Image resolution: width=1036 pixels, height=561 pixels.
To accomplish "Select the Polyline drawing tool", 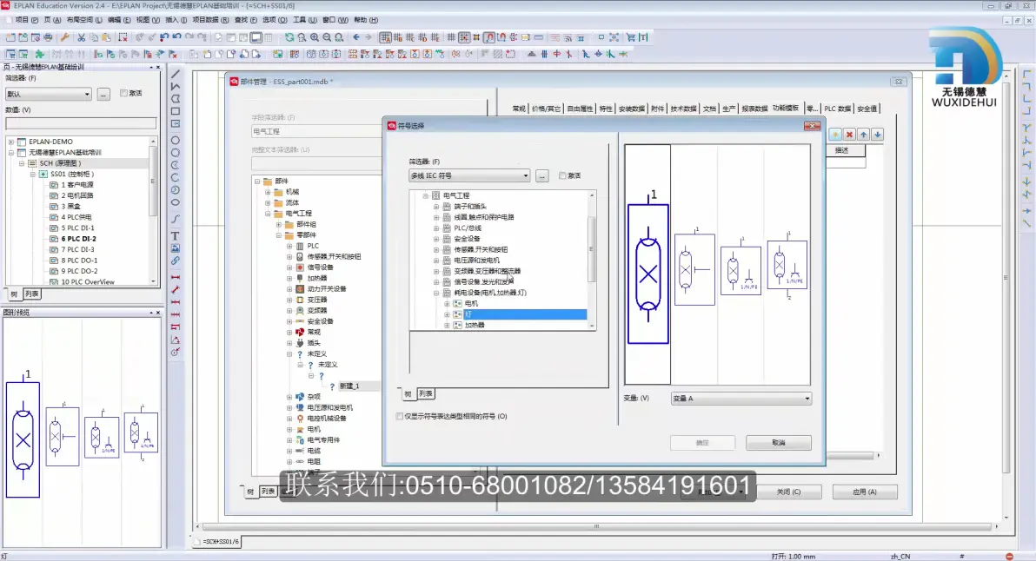I will [175, 86].
